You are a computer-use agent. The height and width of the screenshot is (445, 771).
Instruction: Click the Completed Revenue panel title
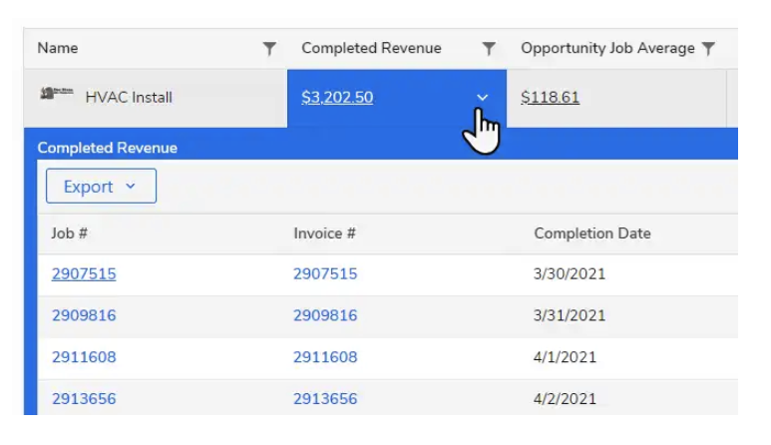[x=107, y=148]
